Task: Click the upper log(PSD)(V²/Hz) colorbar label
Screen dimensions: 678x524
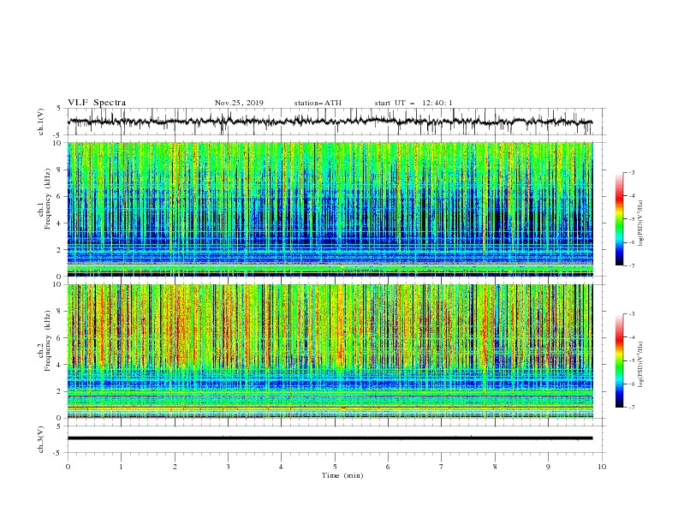Action: 641,223
